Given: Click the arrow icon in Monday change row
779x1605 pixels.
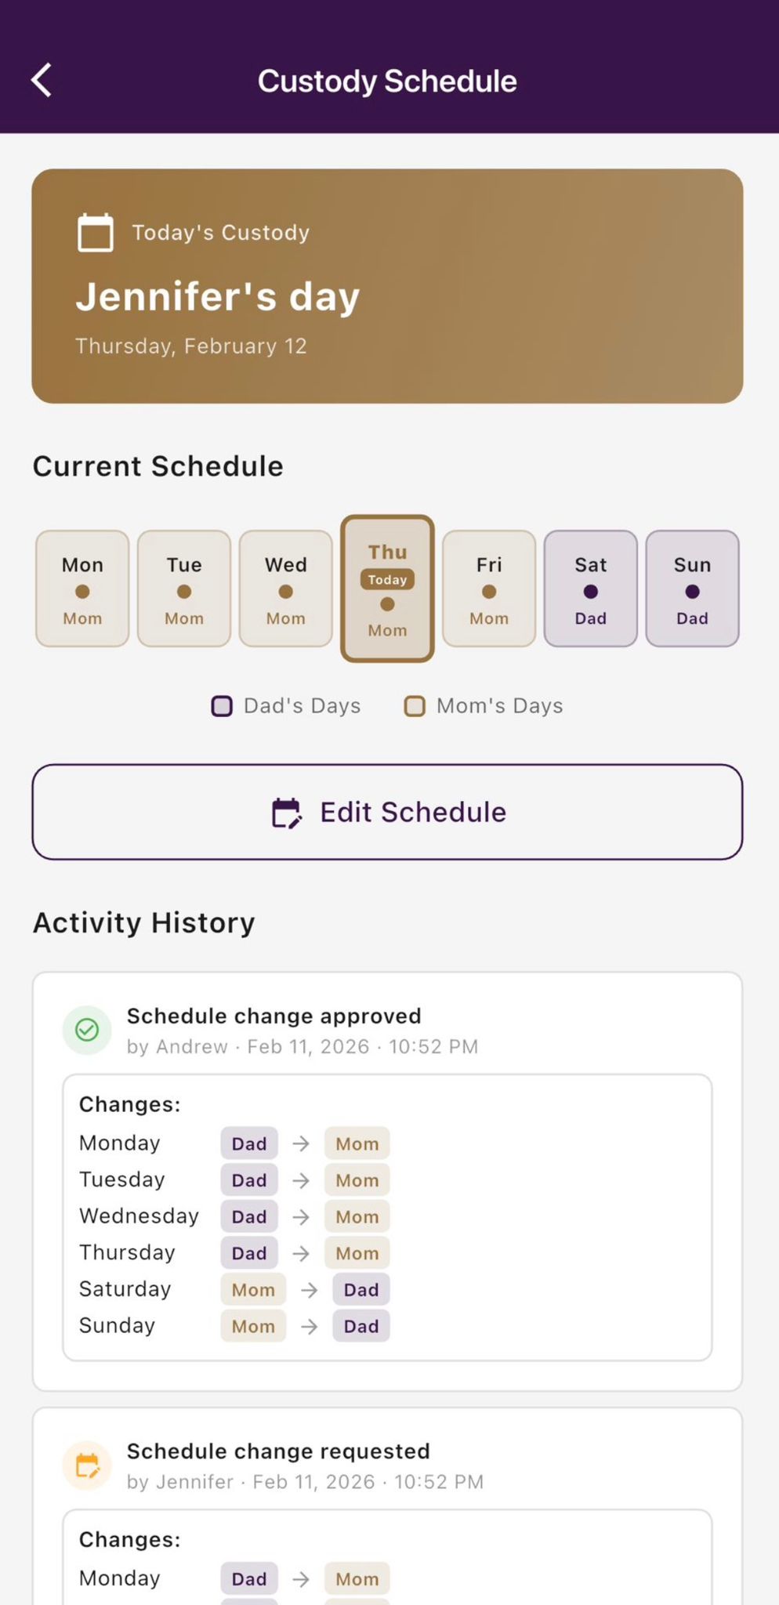Looking at the screenshot, I should click(301, 1144).
